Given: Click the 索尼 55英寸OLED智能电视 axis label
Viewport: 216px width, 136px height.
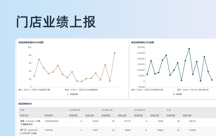Looking at the screenshot, I should click(81, 90).
